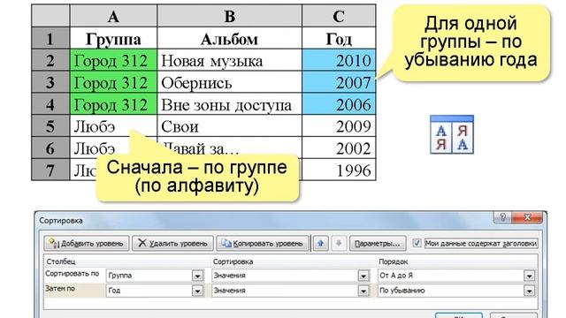
Task: Open the Год column dropdown
Action: coord(197,291)
